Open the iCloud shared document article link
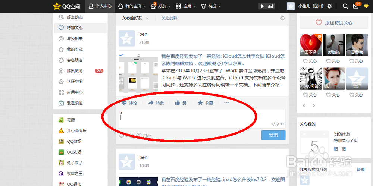Screen dimensions: 373x186 point(223,60)
